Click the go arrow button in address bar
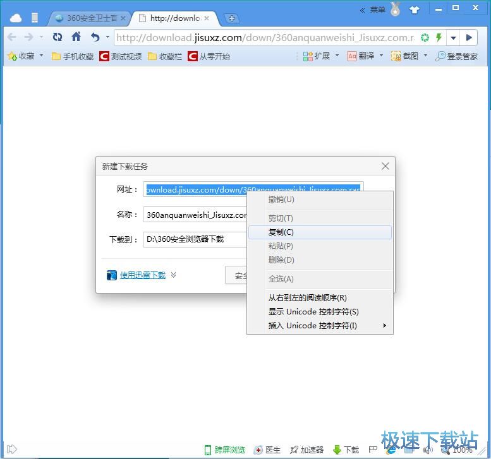 [468, 38]
